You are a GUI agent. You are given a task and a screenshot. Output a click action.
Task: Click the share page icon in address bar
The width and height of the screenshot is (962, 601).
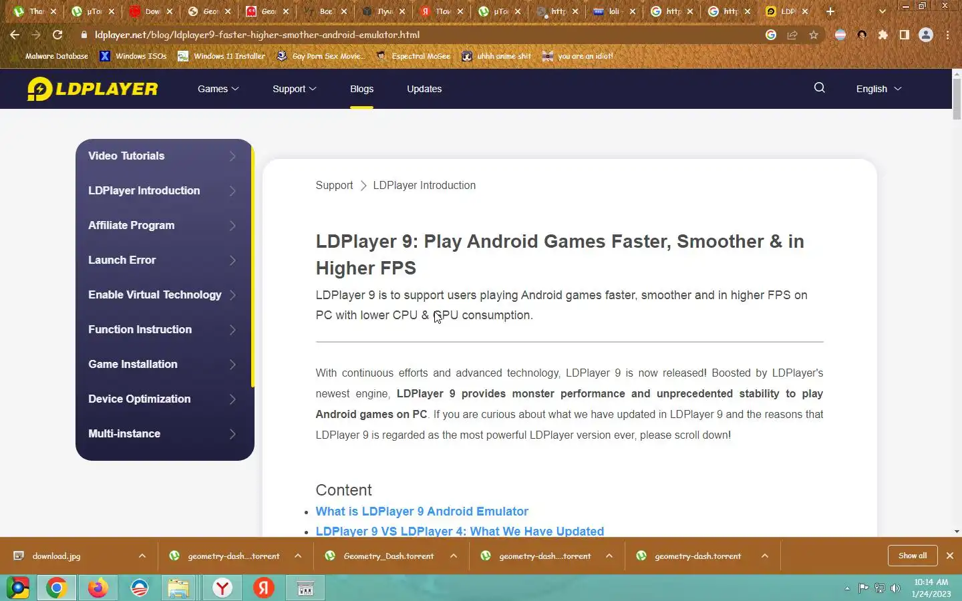tap(792, 35)
